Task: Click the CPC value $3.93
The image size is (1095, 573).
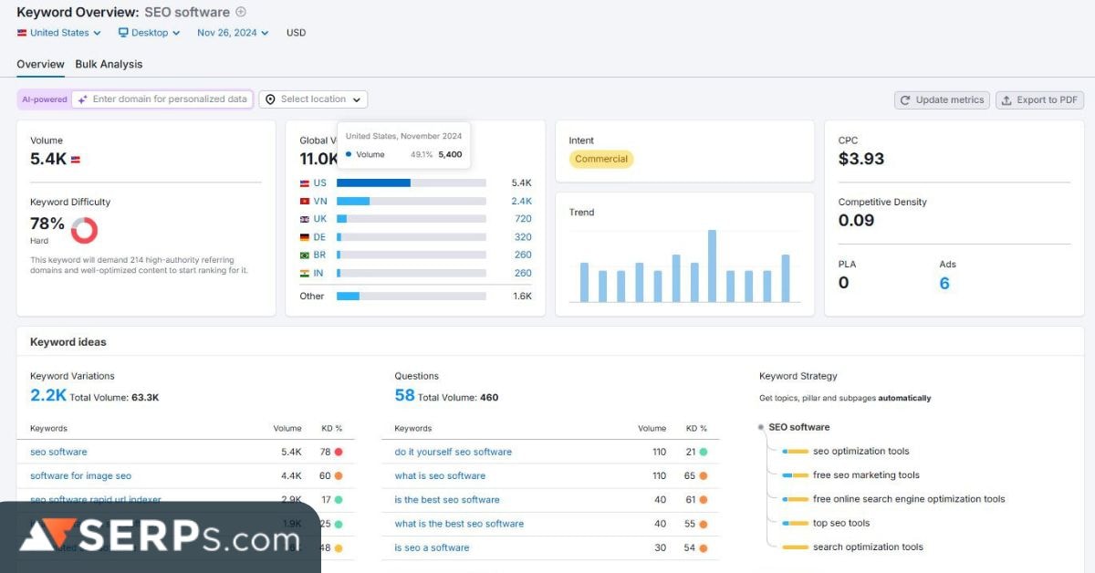Action: point(861,159)
